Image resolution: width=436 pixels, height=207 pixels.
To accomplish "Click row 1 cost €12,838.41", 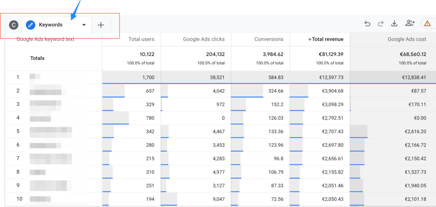I will click(x=413, y=78).
